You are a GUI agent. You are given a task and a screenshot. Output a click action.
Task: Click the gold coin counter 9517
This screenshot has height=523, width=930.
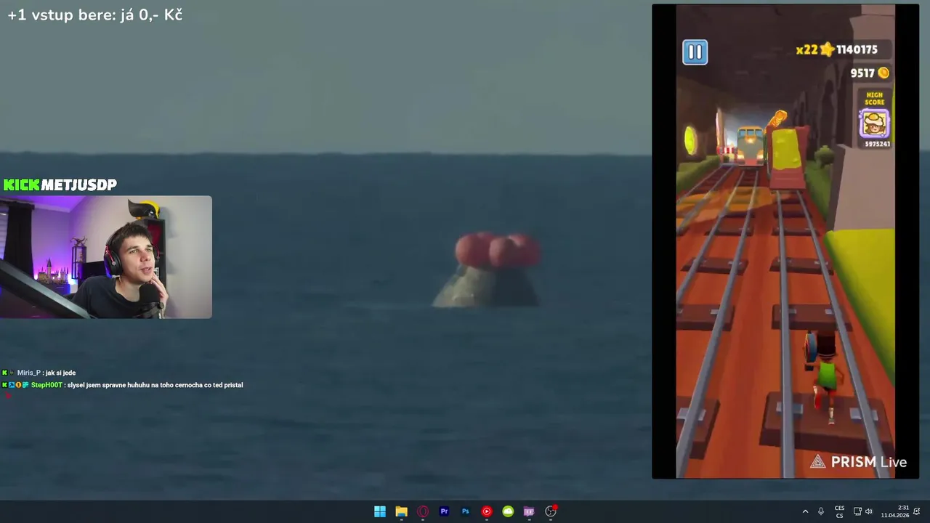[x=870, y=73]
